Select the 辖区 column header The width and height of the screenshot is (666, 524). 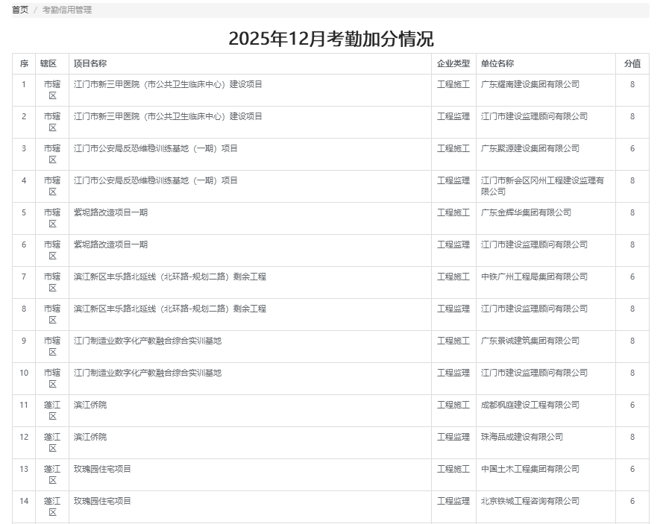pyautogui.click(x=48, y=63)
